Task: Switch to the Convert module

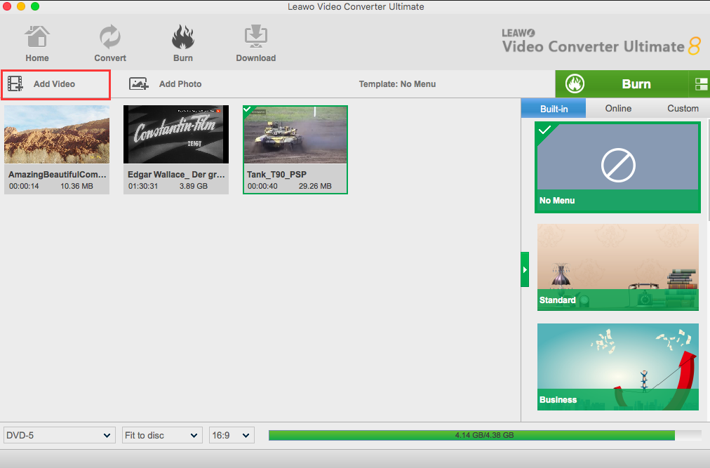Action: tap(110, 44)
